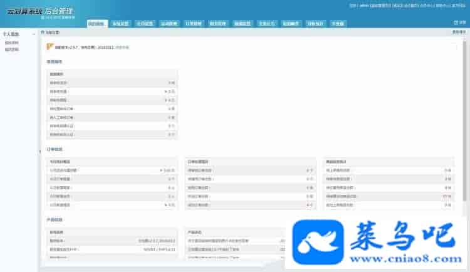Click the orange flag icon beside the version text
This screenshot has width=470, height=272.
[50, 46]
